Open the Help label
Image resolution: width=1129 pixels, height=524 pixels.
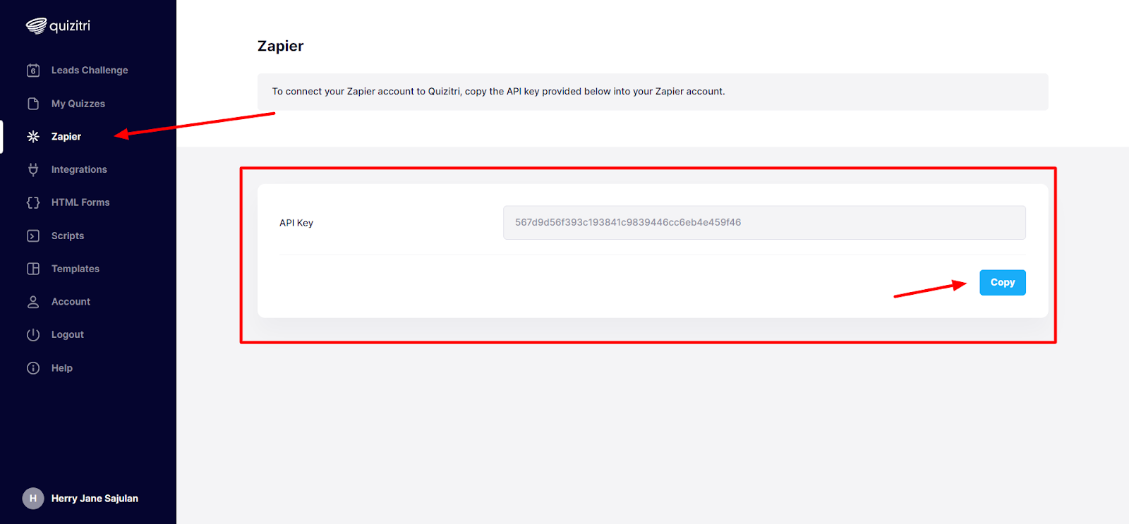click(62, 368)
